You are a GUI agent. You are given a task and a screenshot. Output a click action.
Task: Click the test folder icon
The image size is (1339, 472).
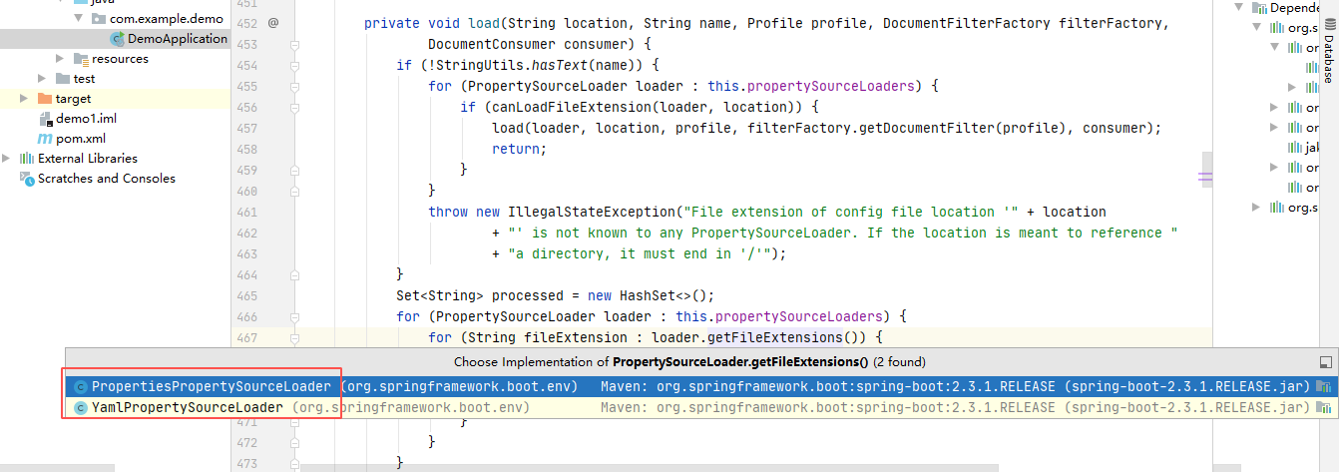[x=63, y=79]
